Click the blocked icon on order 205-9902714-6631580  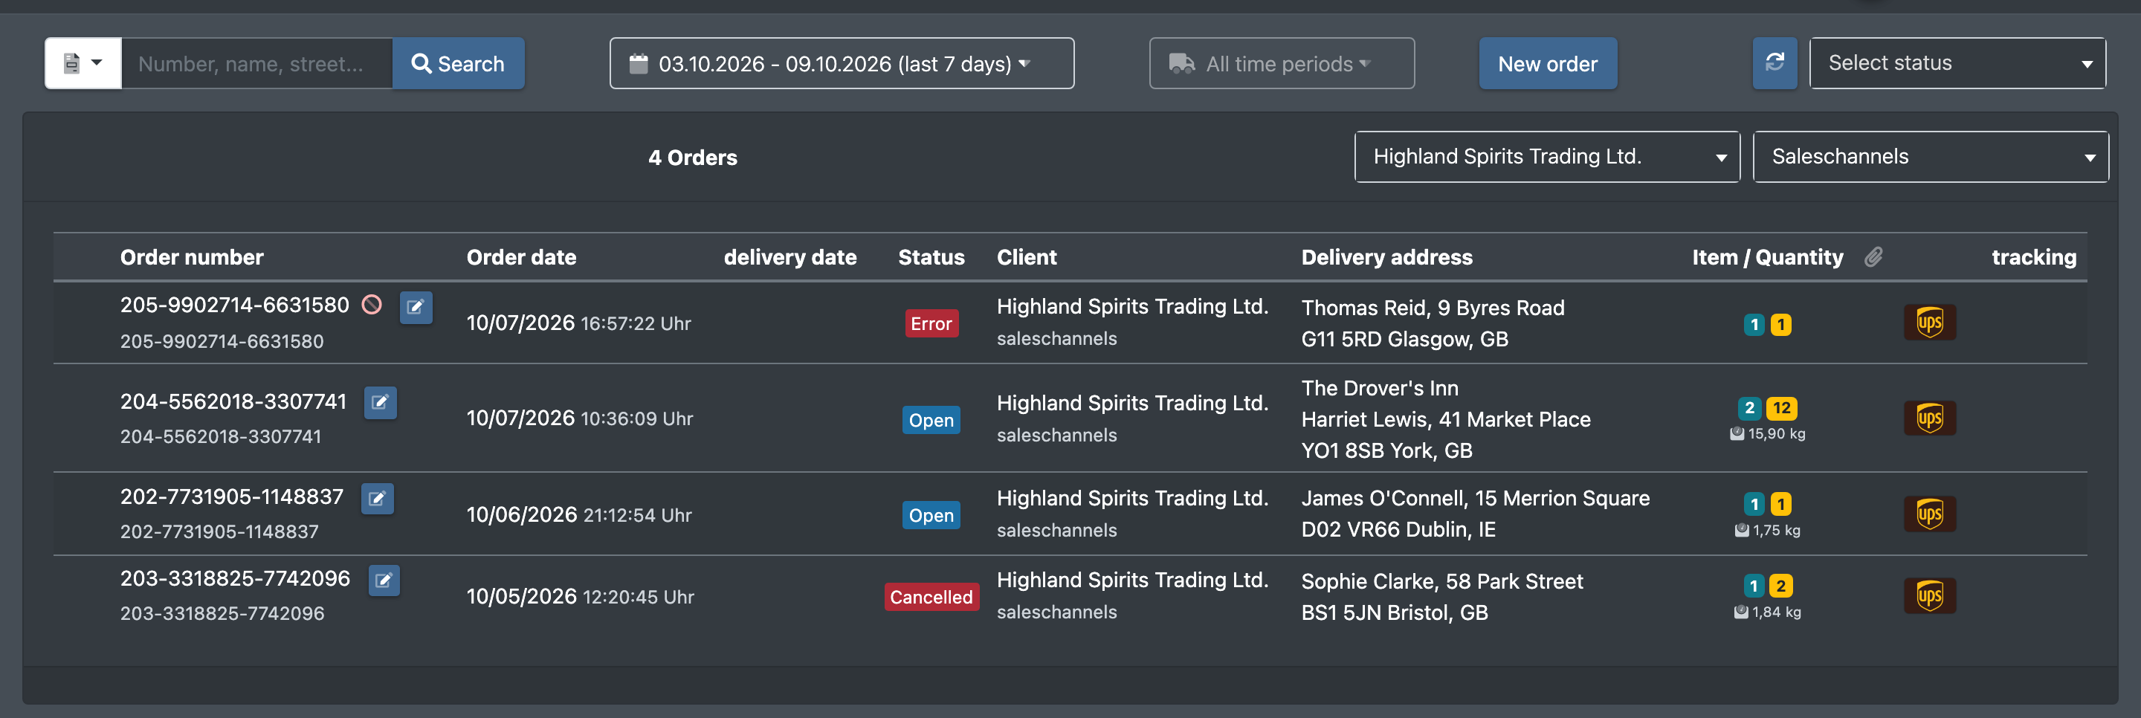click(372, 305)
